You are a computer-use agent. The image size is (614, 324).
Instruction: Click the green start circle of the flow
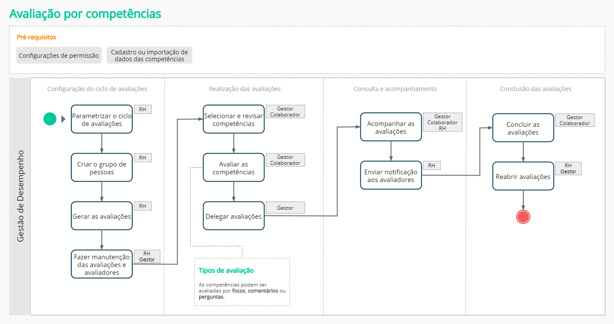point(50,119)
